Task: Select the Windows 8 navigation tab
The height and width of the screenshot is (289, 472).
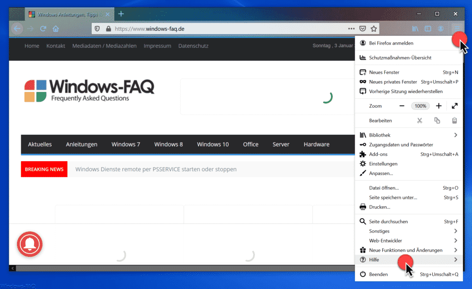Action: [x=169, y=144]
